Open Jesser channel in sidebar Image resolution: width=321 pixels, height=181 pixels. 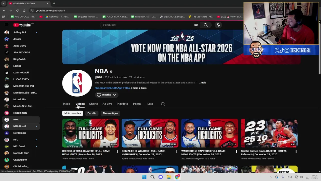click(x=21, y=39)
